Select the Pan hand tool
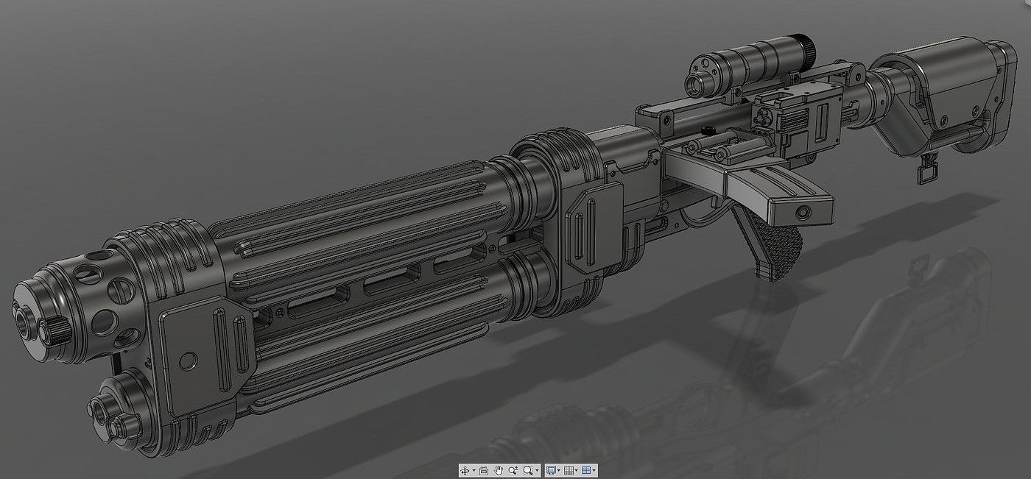The height and width of the screenshot is (479, 1031). [x=499, y=470]
